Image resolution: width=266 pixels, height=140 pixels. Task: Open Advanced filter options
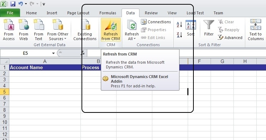(230, 38)
